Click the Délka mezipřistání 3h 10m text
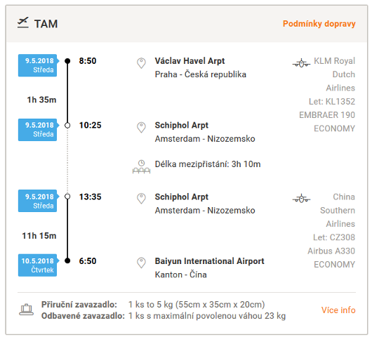The height and width of the screenshot is (337, 372). click(x=208, y=164)
